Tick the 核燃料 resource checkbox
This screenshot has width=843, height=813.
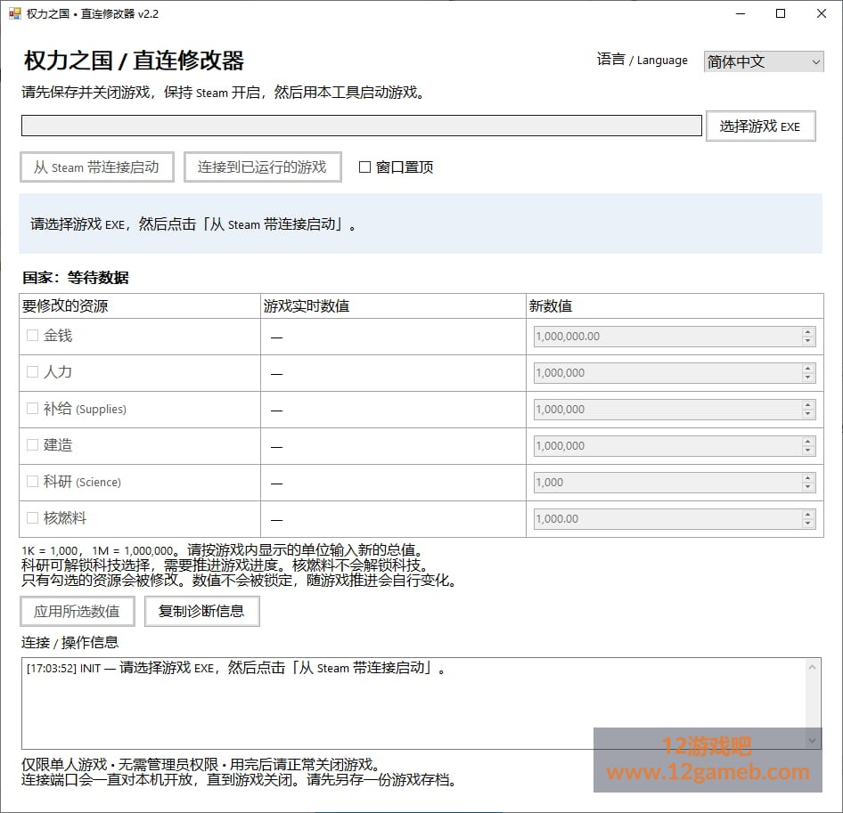point(32,518)
